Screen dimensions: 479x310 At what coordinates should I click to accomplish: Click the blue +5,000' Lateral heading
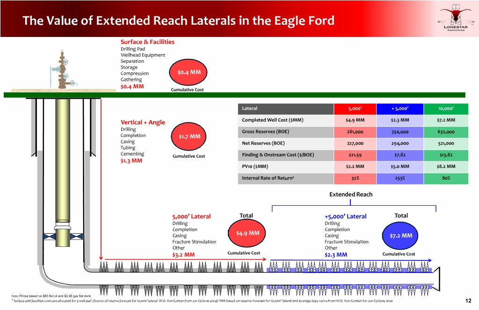point(346,216)
